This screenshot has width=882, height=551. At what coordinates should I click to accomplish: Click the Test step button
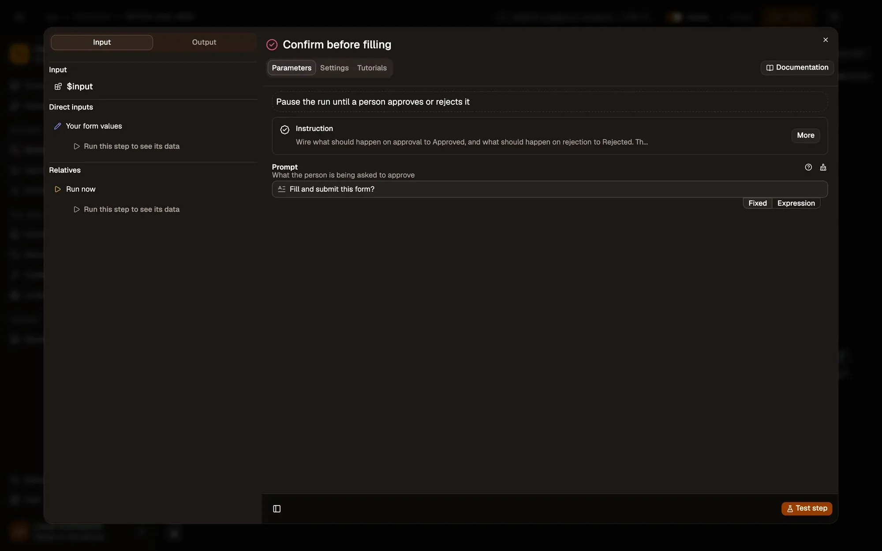[x=807, y=508]
